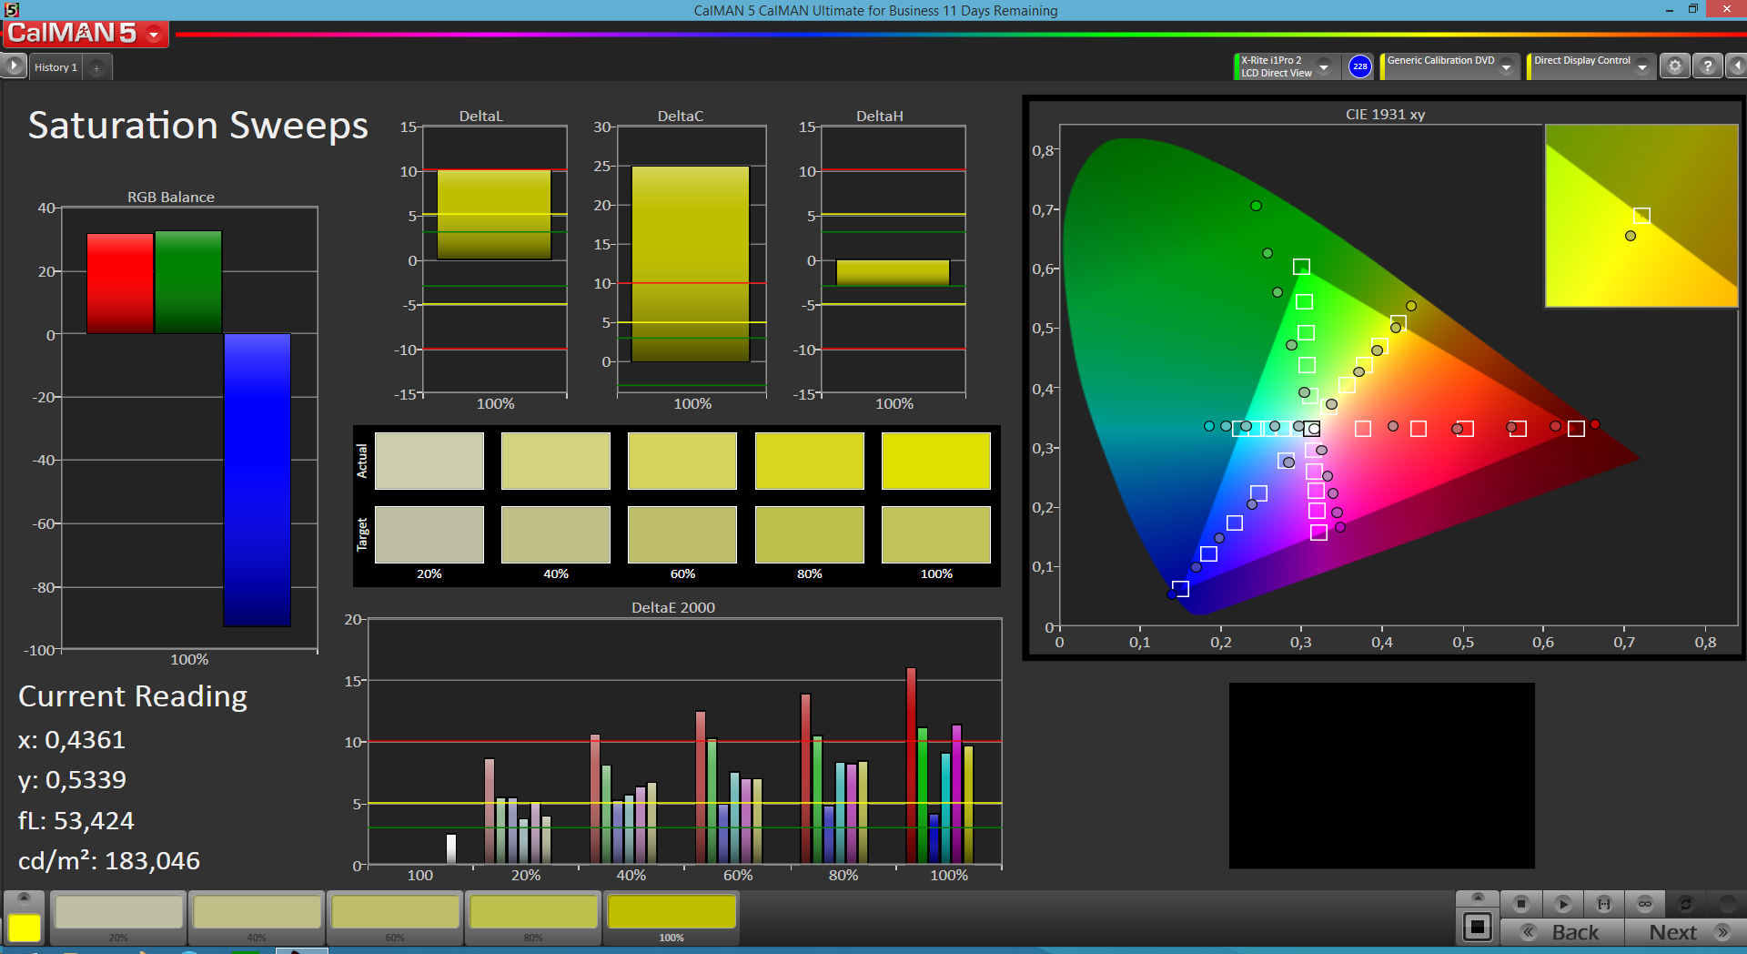
Task: Start reading with the play icon
Action: (x=1563, y=904)
